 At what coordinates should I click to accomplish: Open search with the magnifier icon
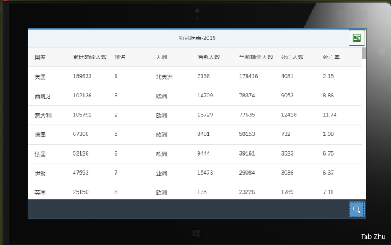click(x=356, y=209)
